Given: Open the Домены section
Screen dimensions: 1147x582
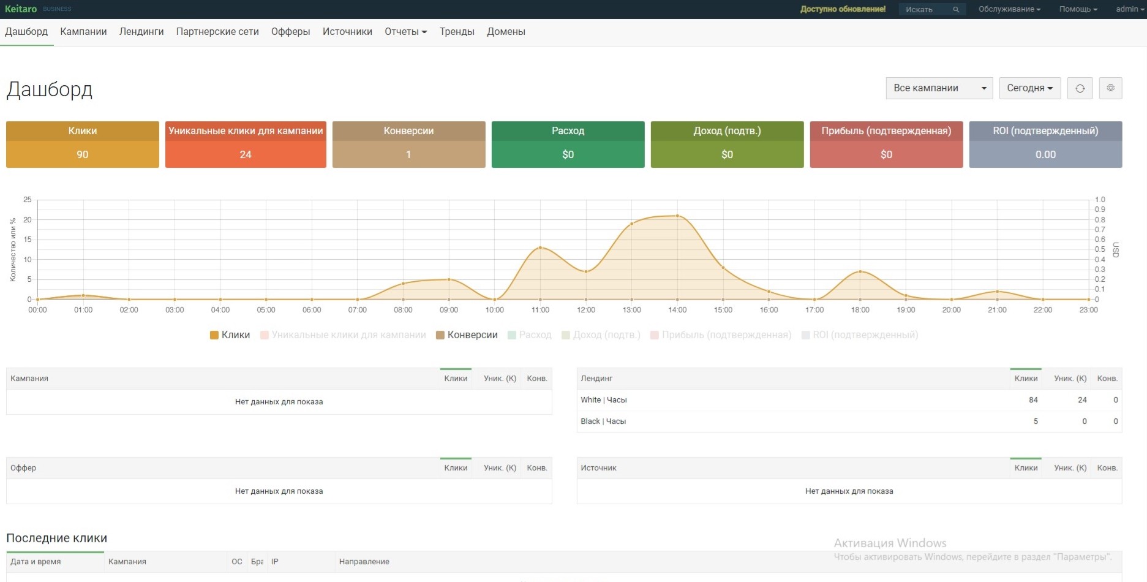Looking at the screenshot, I should [x=506, y=32].
